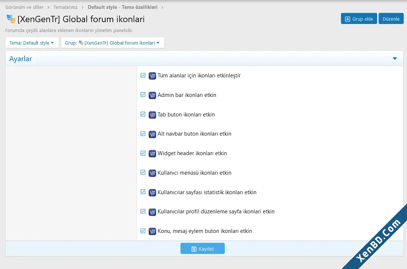Click the theater masks icon beside page title
Viewport: 407px width, 269px height.
pyautogui.click(x=11, y=19)
